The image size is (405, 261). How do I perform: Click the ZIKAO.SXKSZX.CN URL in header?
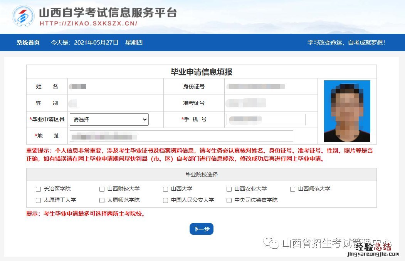pyautogui.click(x=89, y=23)
